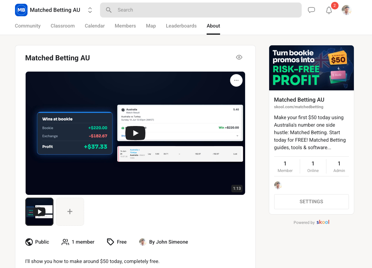This screenshot has width=372, height=268.
Task: Click the 'Make your first $50' sidebar description
Action: pyautogui.click(x=310, y=133)
